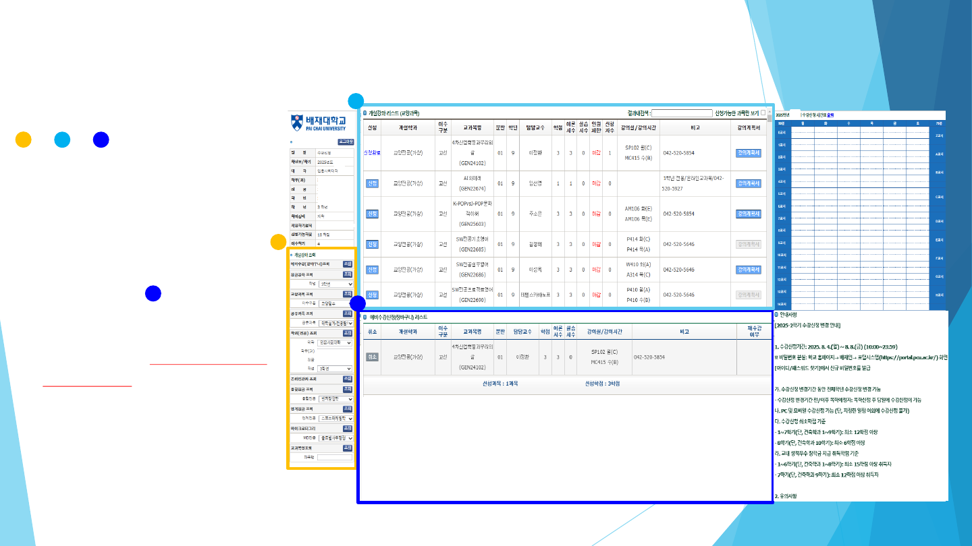Open 강의계획서 for the AI와미래 course
Viewport: 972px width, 546px height.
click(748, 183)
